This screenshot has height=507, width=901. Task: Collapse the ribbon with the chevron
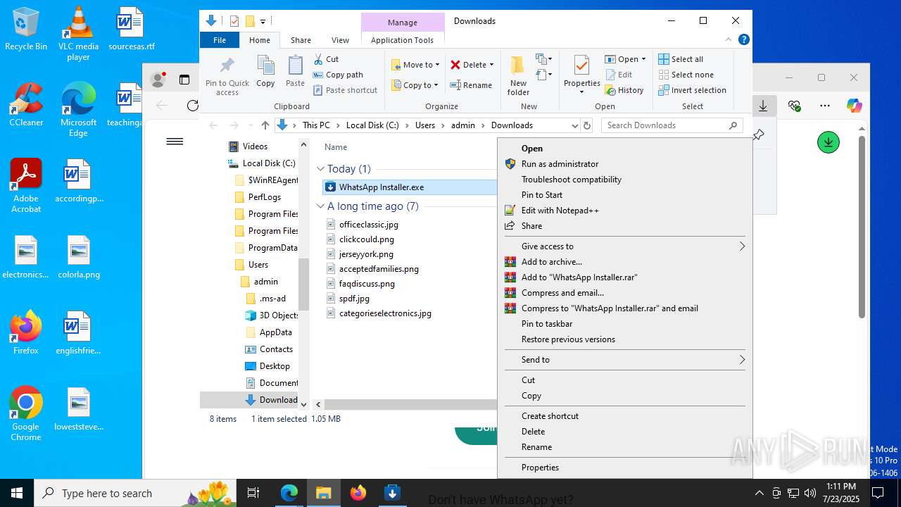[729, 40]
